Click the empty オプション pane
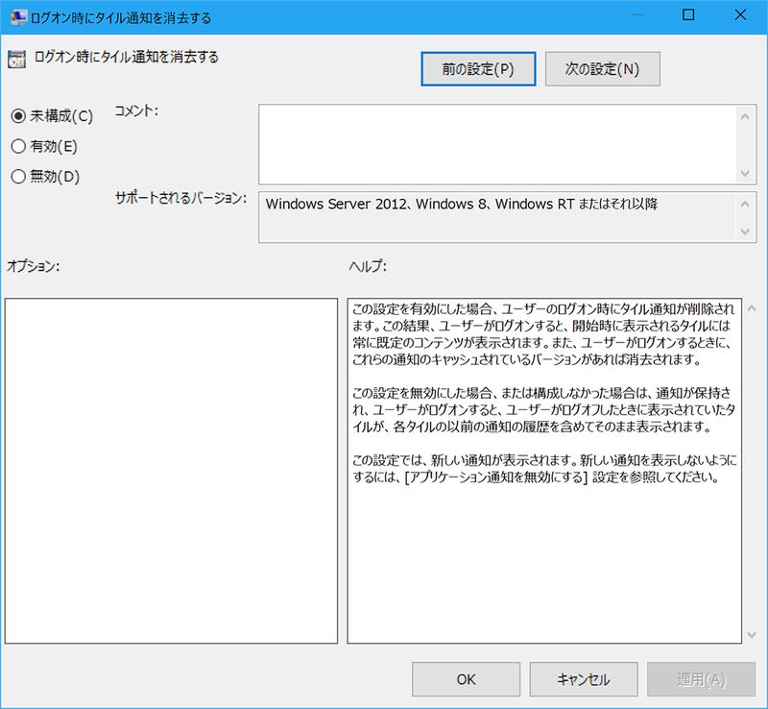Image resolution: width=768 pixels, height=709 pixels. click(x=171, y=471)
